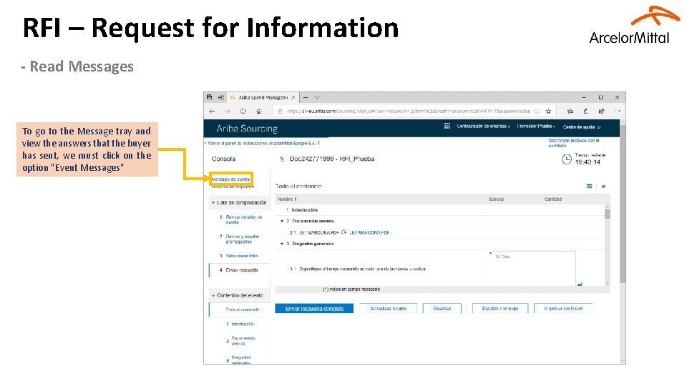687x386 pixels.
Task: Open the Proveedor Prueba user dropdown
Action: click(x=536, y=126)
